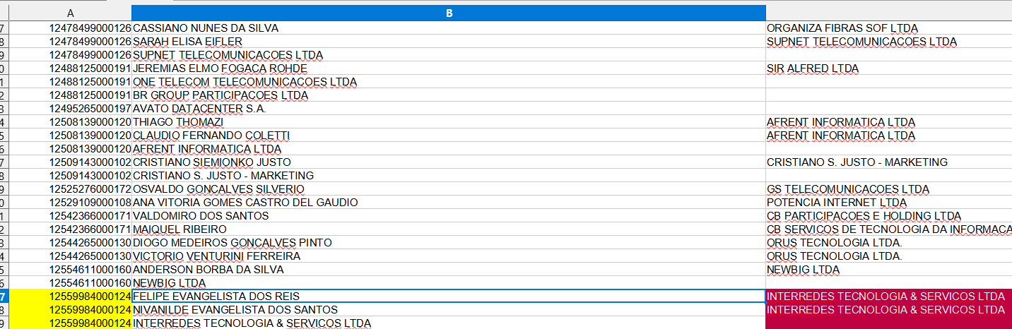Click cell NIVANILDE EVANGELISTA DOS SANTOS
This screenshot has height=329, width=1012.
tap(449, 310)
